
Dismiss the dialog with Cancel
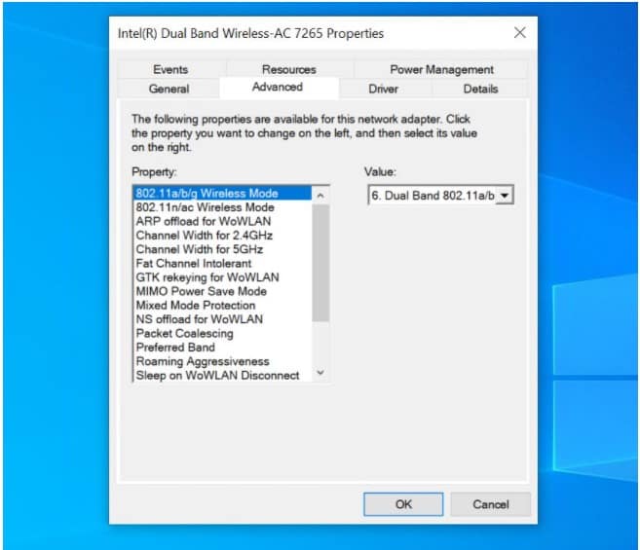491,504
